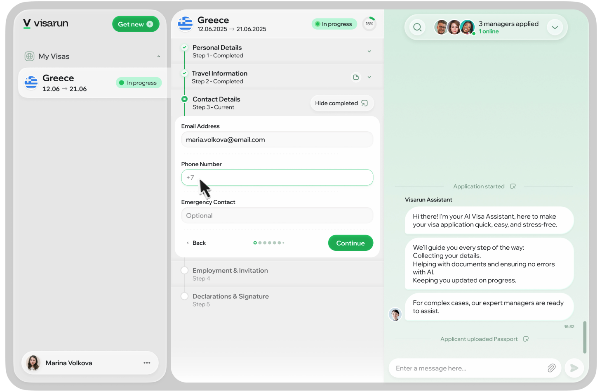The height and width of the screenshot is (392, 602).
Task: Open the document icon in Travel Information
Action: [356, 77]
